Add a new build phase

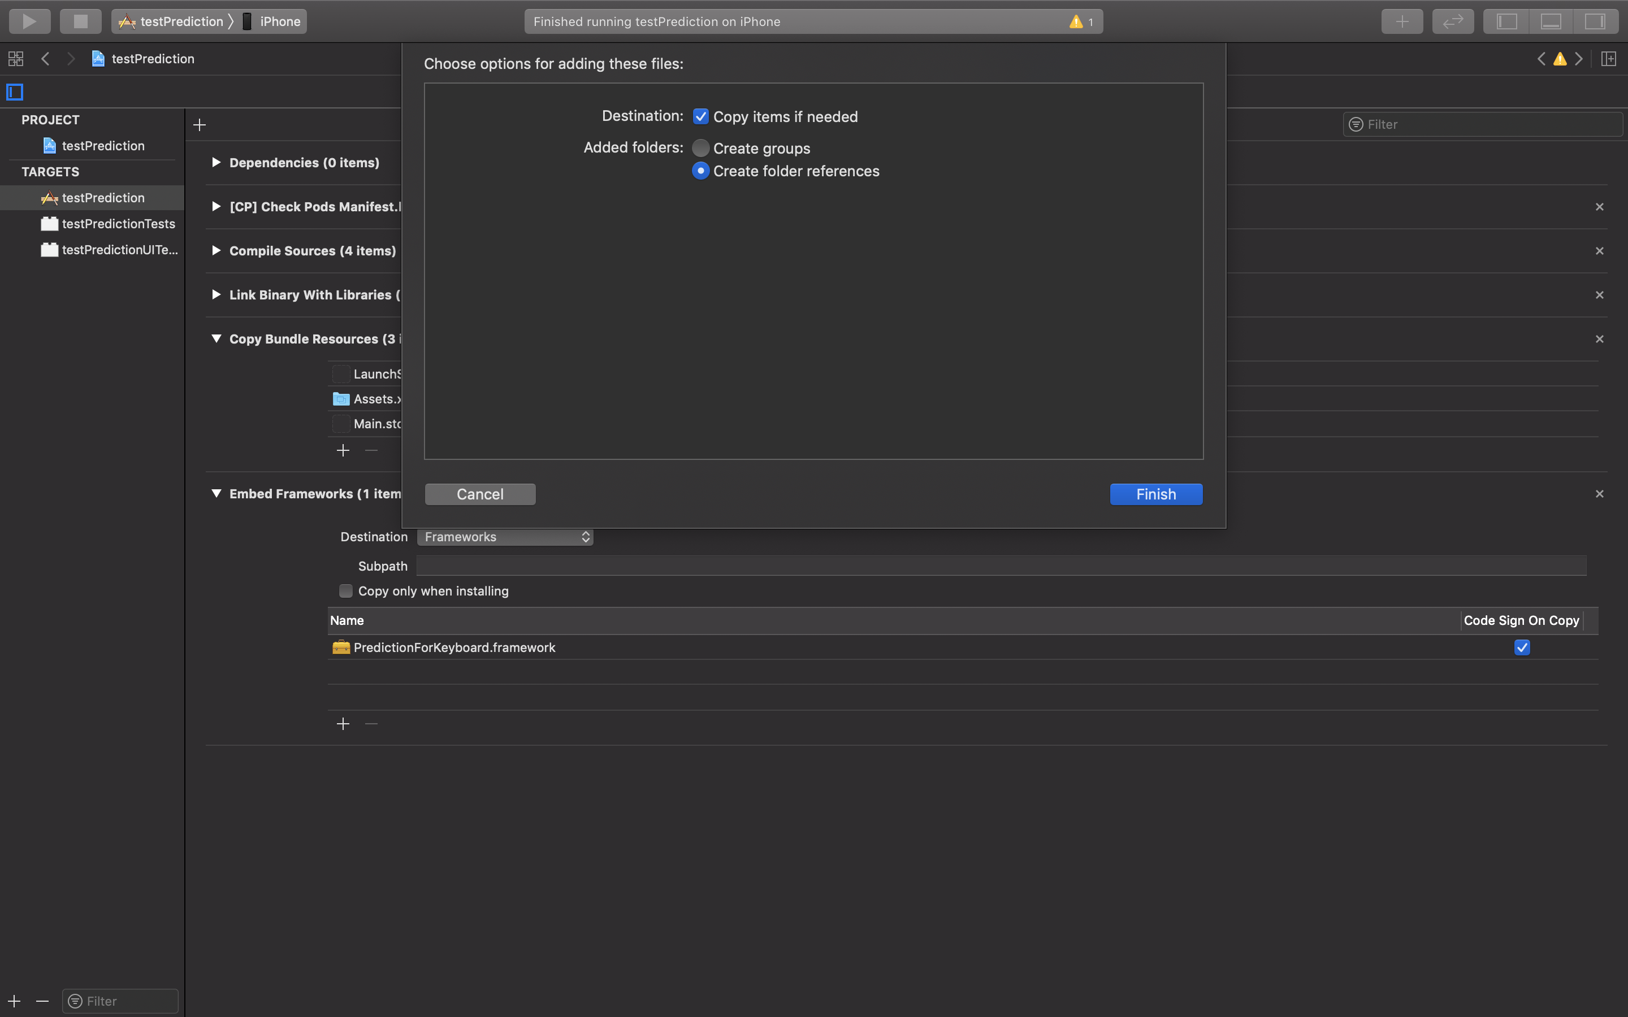click(199, 124)
